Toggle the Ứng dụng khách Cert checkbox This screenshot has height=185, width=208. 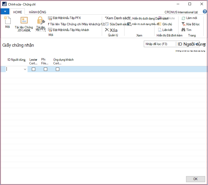[57, 69]
